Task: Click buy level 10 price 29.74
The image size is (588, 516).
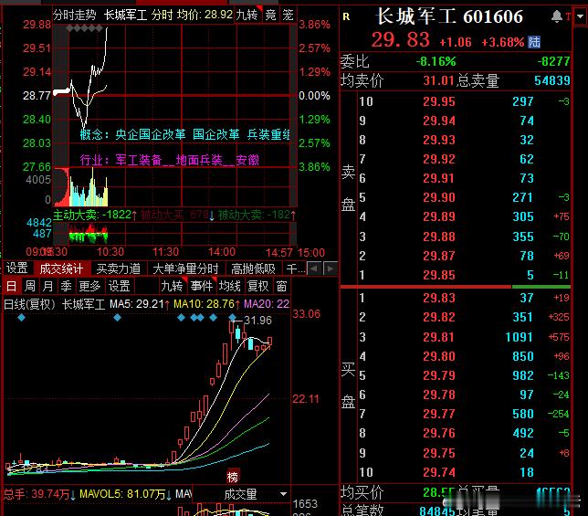Action: (439, 472)
